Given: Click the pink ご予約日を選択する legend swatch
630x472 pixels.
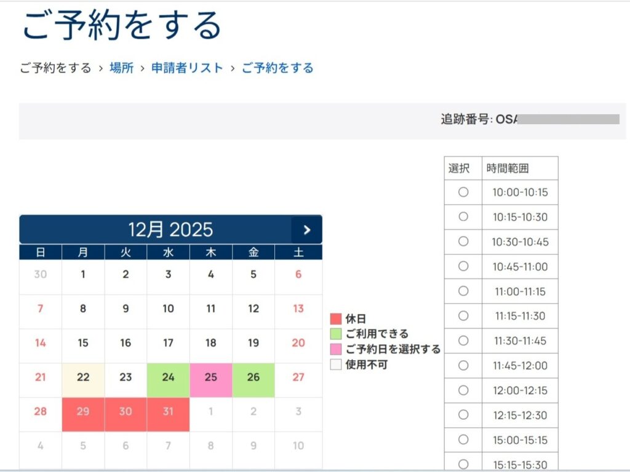Looking at the screenshot, I should 335,350.
